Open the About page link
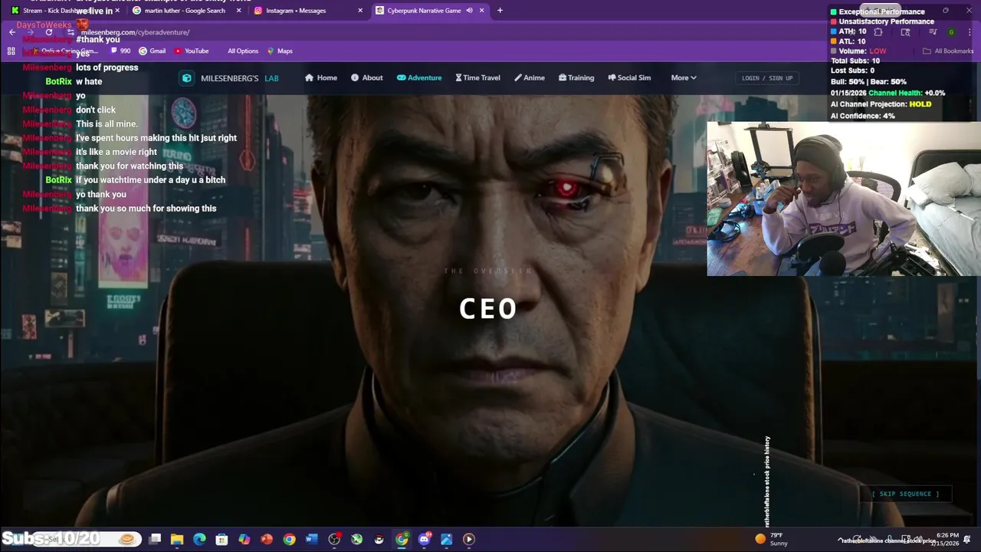 point(366,77)
